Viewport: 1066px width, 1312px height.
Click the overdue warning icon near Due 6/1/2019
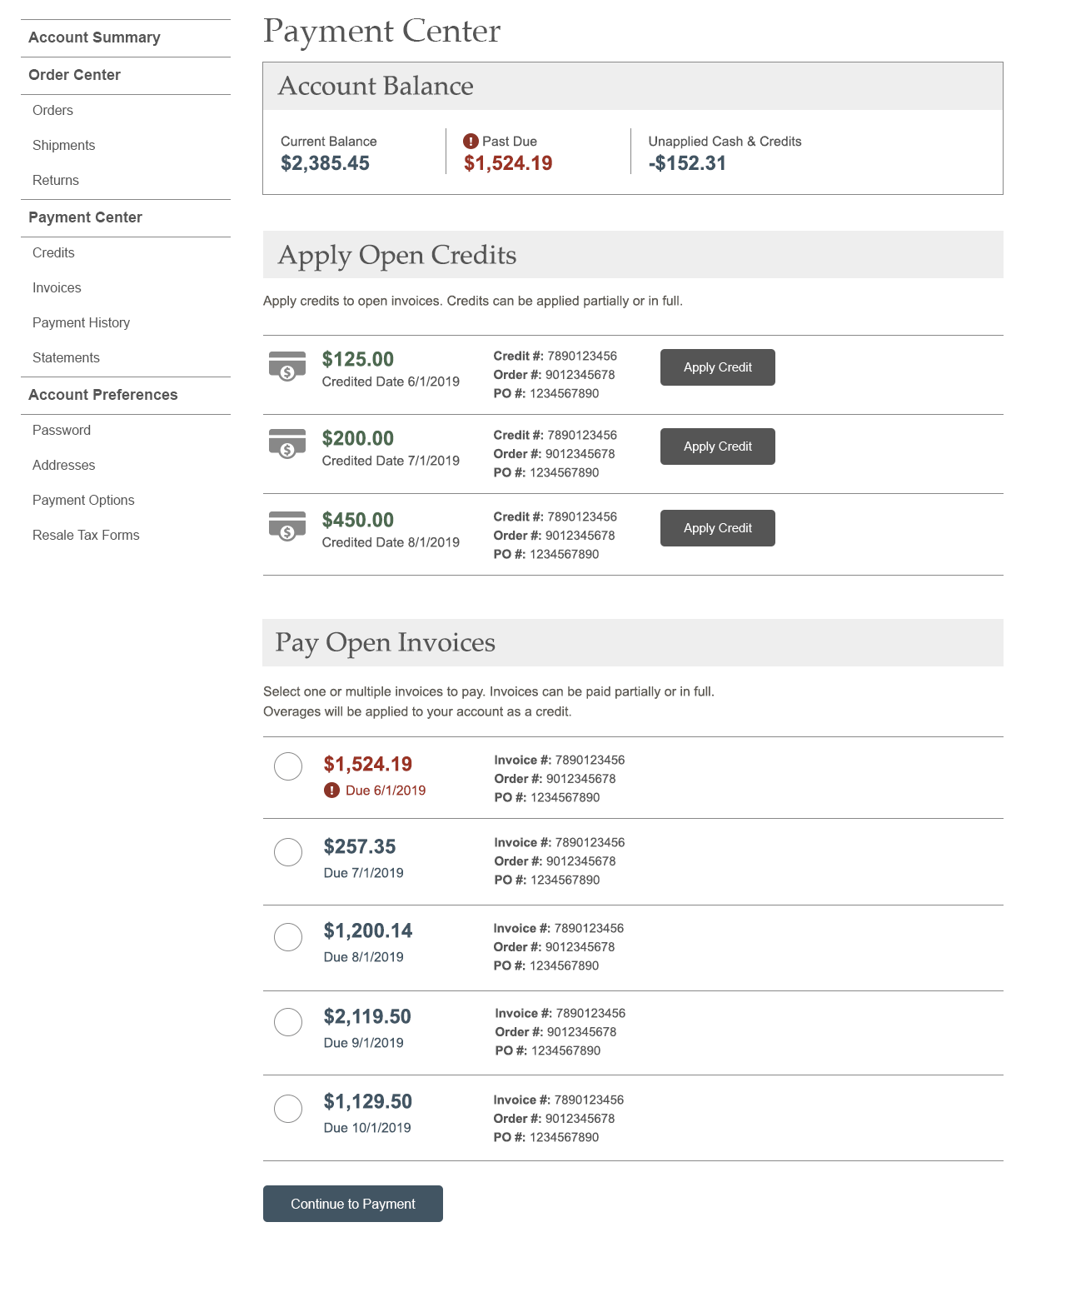331,791
